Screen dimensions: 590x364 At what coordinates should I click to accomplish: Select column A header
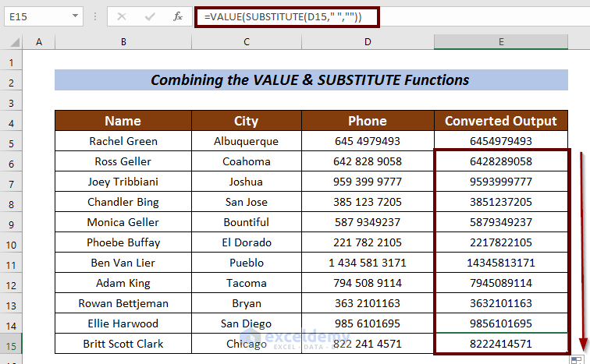click(39, 42)
